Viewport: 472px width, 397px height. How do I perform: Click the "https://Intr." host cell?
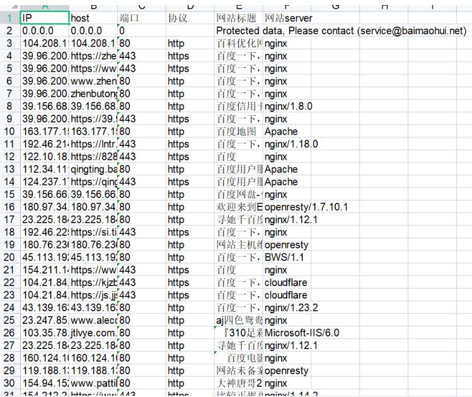click(93, 144)
